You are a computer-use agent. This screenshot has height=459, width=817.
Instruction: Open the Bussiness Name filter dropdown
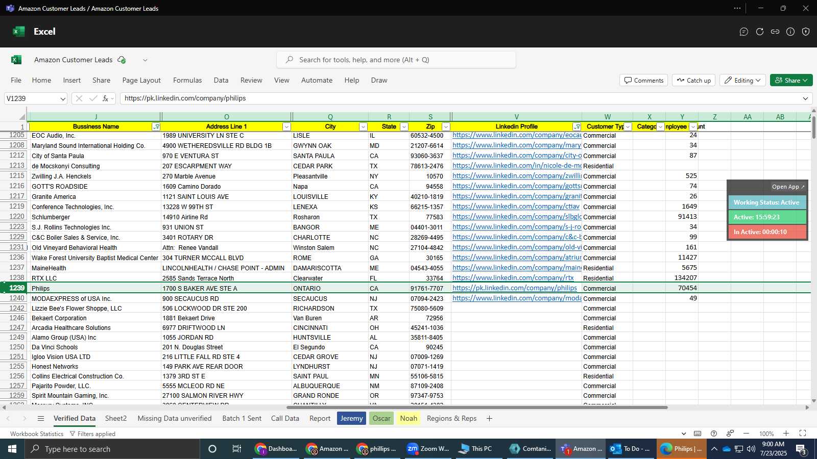tap(156, 127)
